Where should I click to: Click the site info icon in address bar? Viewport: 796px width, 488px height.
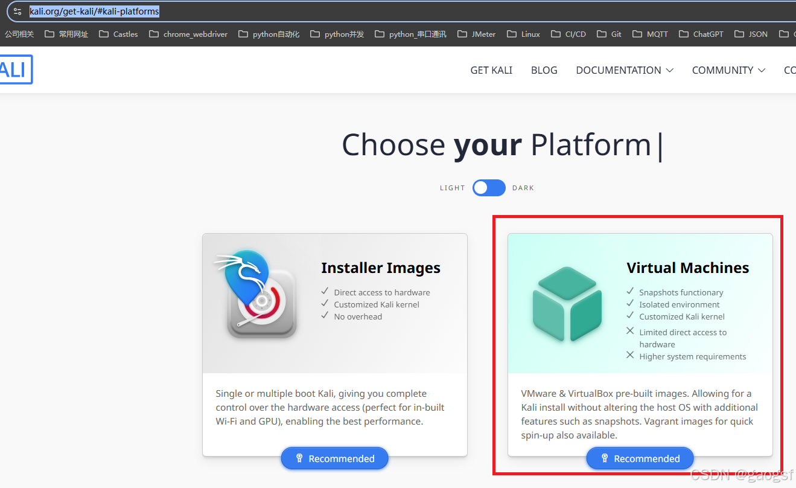click(x=18, y=11)
